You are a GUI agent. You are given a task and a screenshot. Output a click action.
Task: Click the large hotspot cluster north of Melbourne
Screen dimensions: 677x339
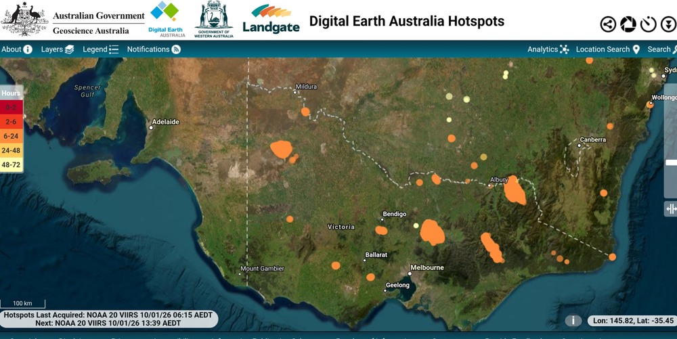tap(432, 231)
